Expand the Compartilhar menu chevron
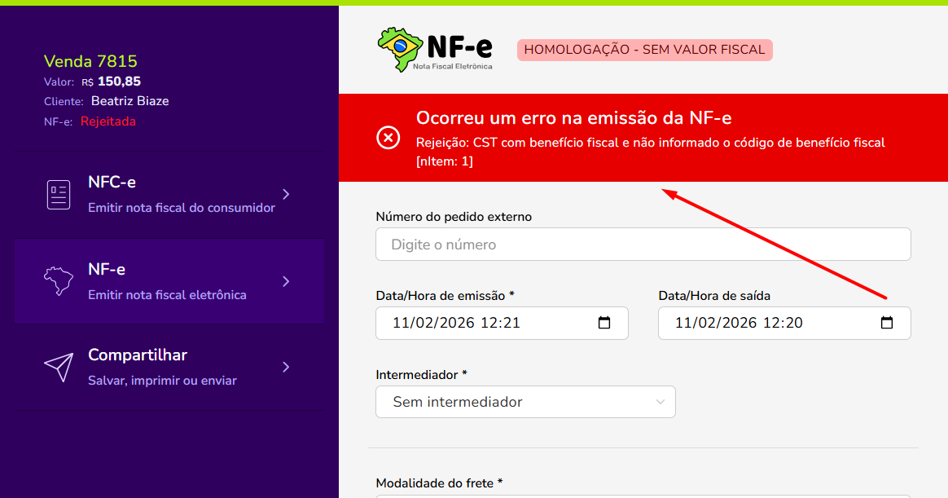 coord(286,368)
